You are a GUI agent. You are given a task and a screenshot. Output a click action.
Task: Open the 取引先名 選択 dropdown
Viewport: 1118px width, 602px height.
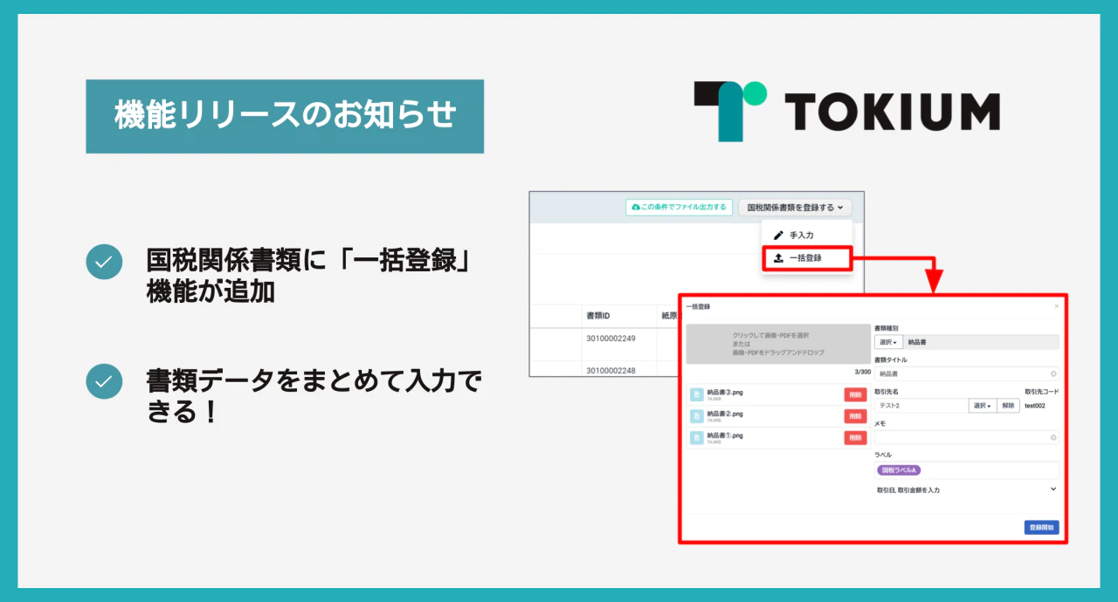coord(983,406)
